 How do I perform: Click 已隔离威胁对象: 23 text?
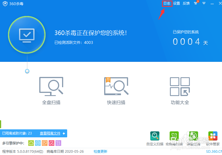click(x=17, y=133)
